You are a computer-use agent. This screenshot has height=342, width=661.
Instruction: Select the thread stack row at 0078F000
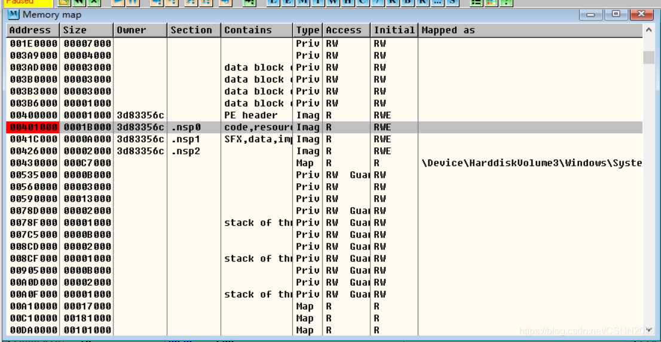(325, 223)
